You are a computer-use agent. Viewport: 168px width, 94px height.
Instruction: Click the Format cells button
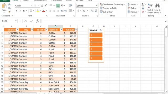pyautogui.click(x=133, y=12)
